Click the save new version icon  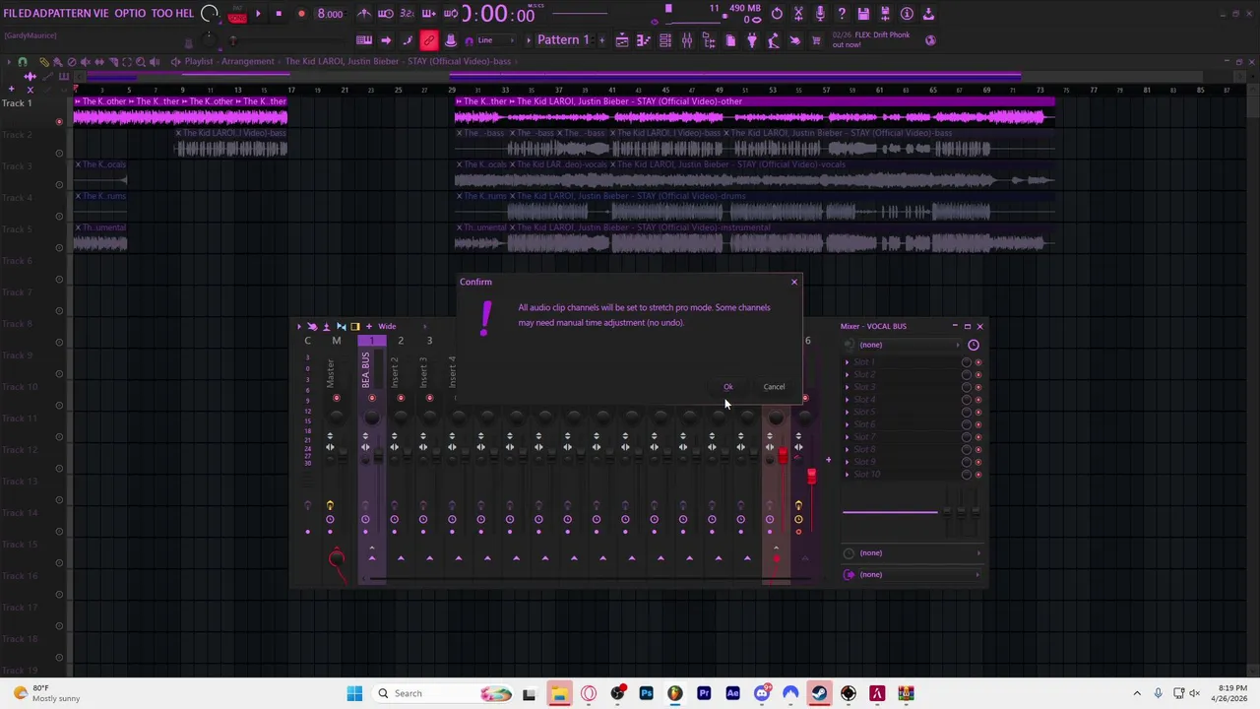coord(885,14)
